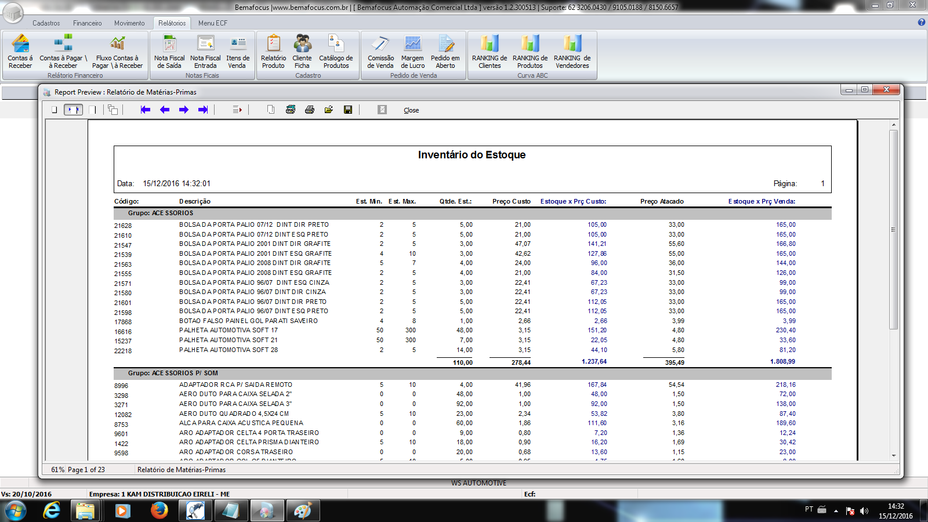The height and width of the screenshot is (522, 928).
Task: Open RANKING de Produtos report
Action: (530, 52)
